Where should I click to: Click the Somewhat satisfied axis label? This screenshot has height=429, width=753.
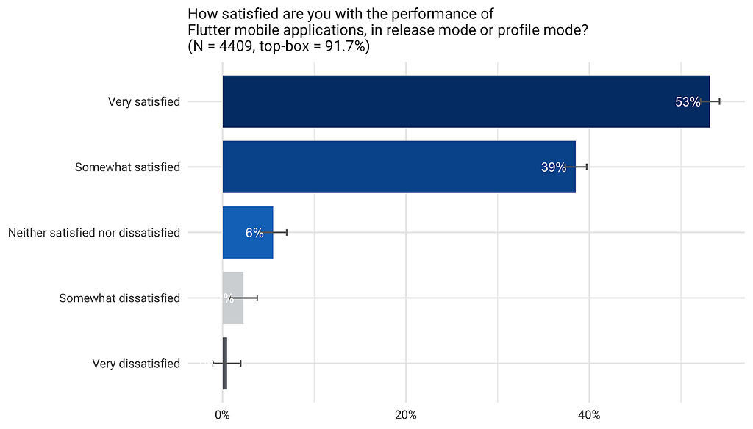(128, 167)
